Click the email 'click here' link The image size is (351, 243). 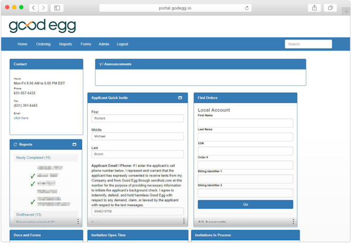21,118
